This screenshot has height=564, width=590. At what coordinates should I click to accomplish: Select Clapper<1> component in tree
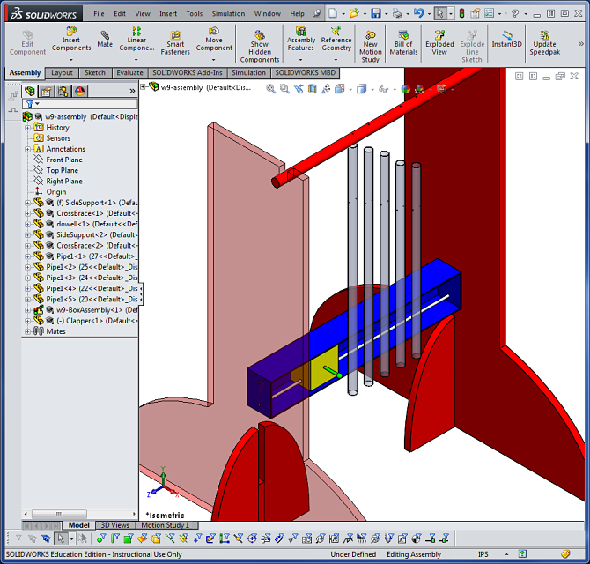(97, 321)
